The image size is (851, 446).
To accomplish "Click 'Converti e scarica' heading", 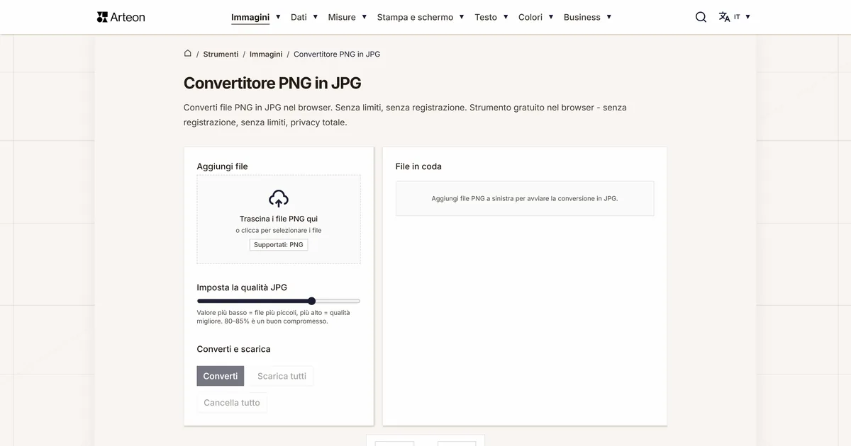I will coord(233,349).
